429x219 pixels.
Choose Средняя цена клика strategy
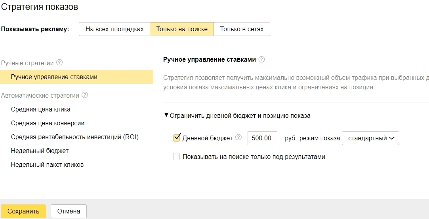pyautogui.click(x=41, y=109)
